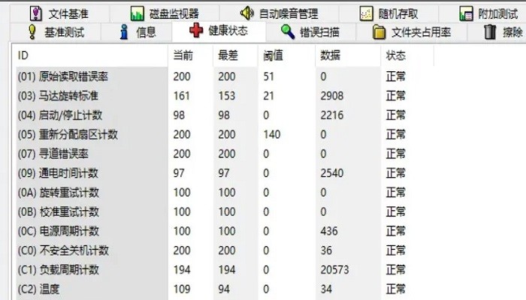The height and width of the screenshot is (300, 526).
Task: Click current value 97 in 通电时间计数 row
Action: click(x=179, y=173)
